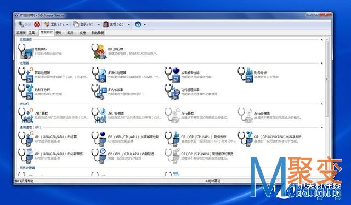Image resolution: width=351 pixels, height=205 pixels.
Task: Expand the dropdown arrow beside 选项(O)
Action: [129, 25]
